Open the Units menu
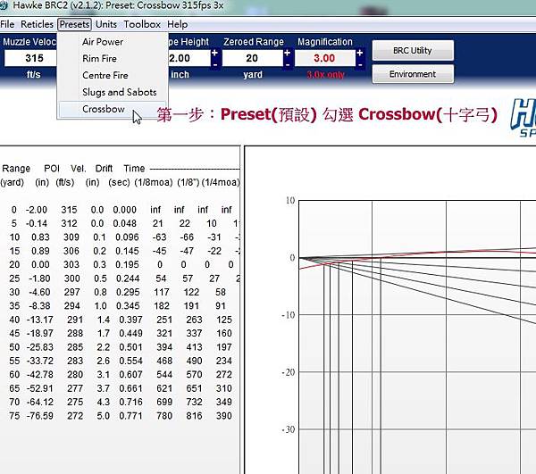 pos(106,24)
